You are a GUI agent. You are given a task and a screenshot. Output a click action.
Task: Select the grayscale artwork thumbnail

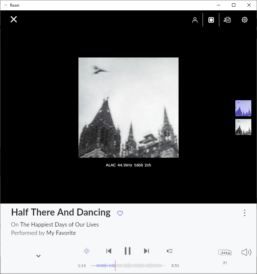point(243,127)
